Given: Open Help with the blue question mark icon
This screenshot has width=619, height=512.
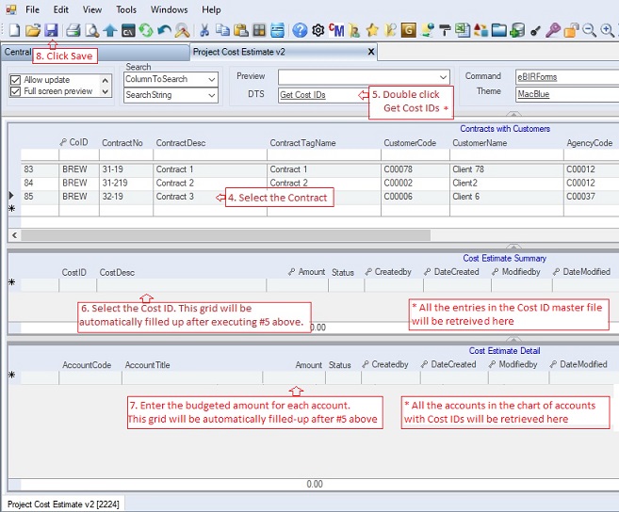Looking at the screenshot, I should [x=300, y=30].
